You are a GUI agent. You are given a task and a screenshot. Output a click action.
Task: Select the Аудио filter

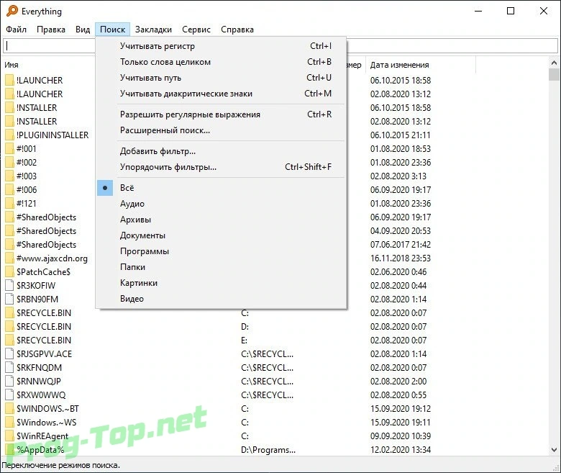pos(221,204)
